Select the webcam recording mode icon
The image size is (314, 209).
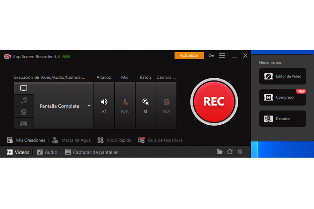(x=24, y=112)
